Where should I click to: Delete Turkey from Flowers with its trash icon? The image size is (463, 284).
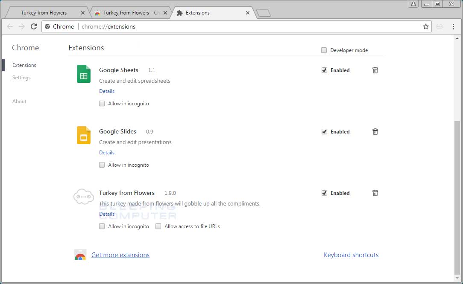[375, 193]
